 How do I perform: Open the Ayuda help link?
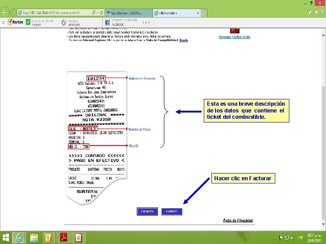(183, 40)
